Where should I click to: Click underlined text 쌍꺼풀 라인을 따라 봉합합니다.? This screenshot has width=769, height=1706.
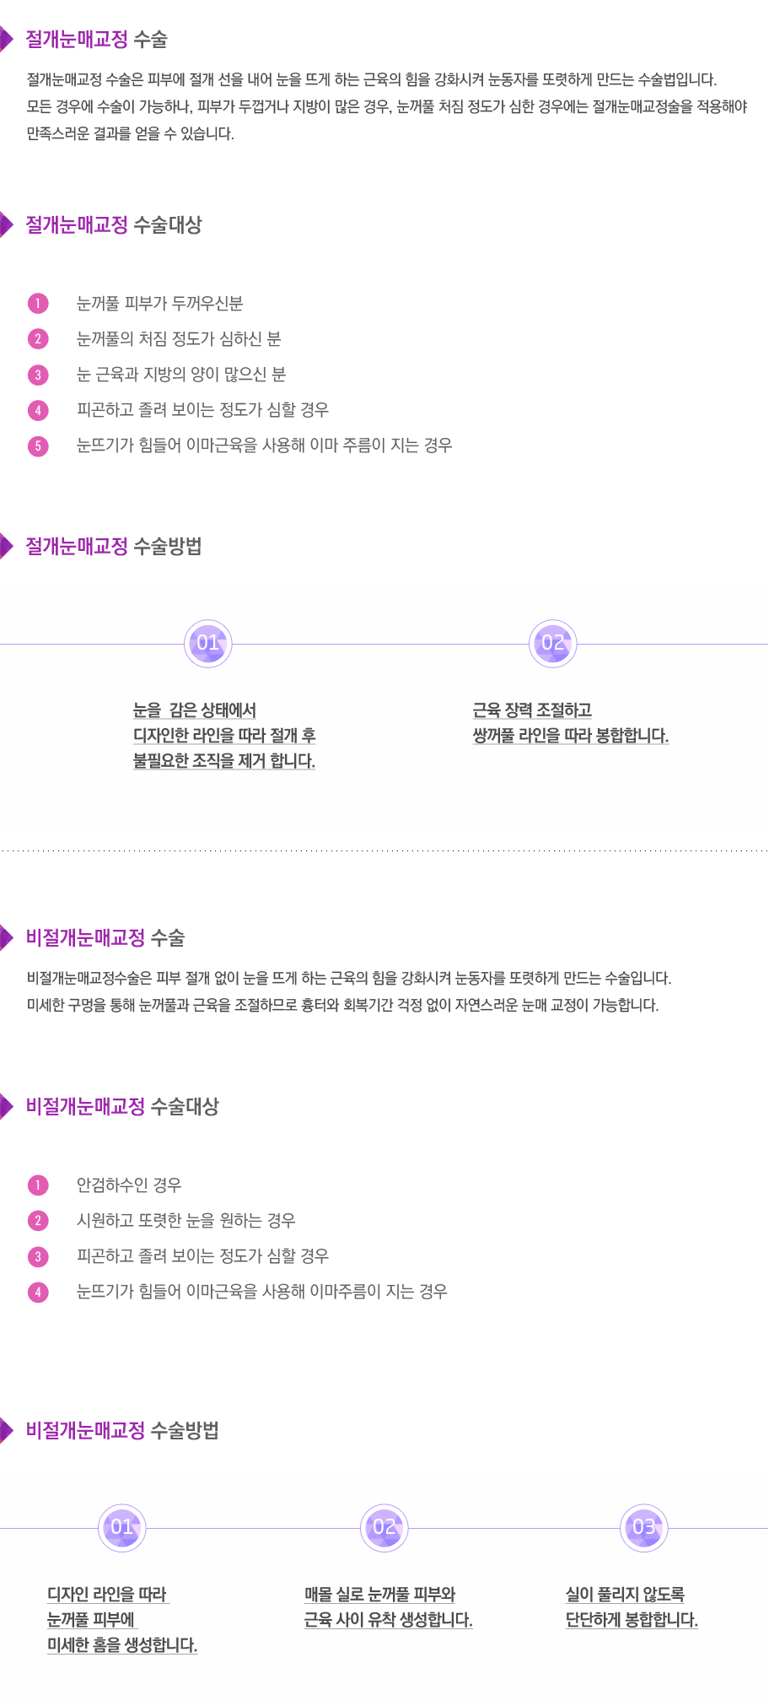570,736
